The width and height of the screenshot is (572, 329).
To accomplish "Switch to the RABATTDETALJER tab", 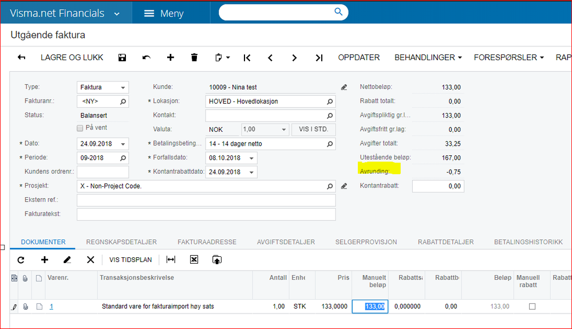I will point(446,242).
